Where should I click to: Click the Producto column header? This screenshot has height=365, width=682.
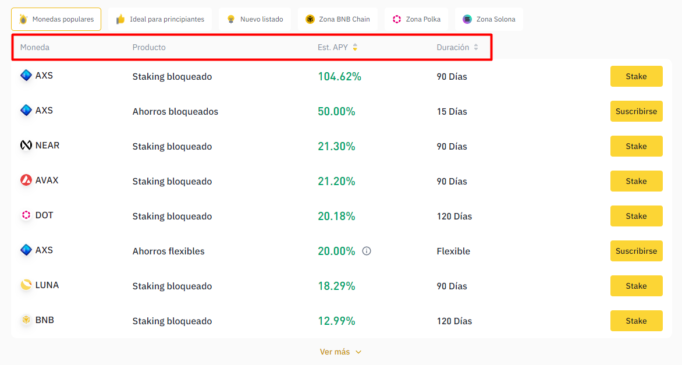click(149, 47)
